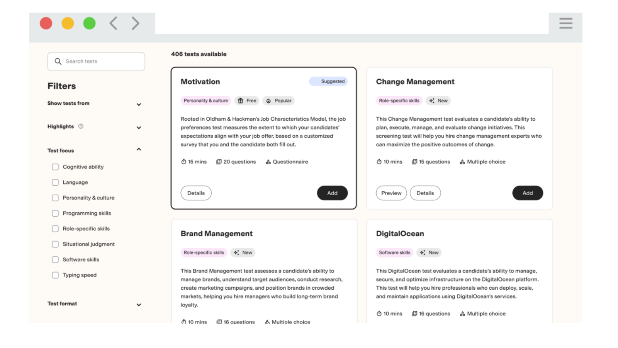
Task: Click the Change Management card title
Action: 415,82
